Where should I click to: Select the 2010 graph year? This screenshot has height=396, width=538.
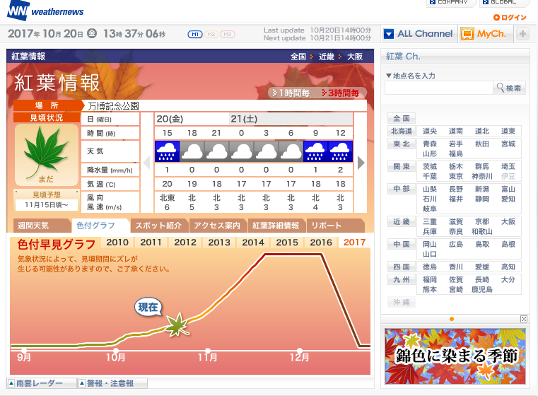pos(117,243)
